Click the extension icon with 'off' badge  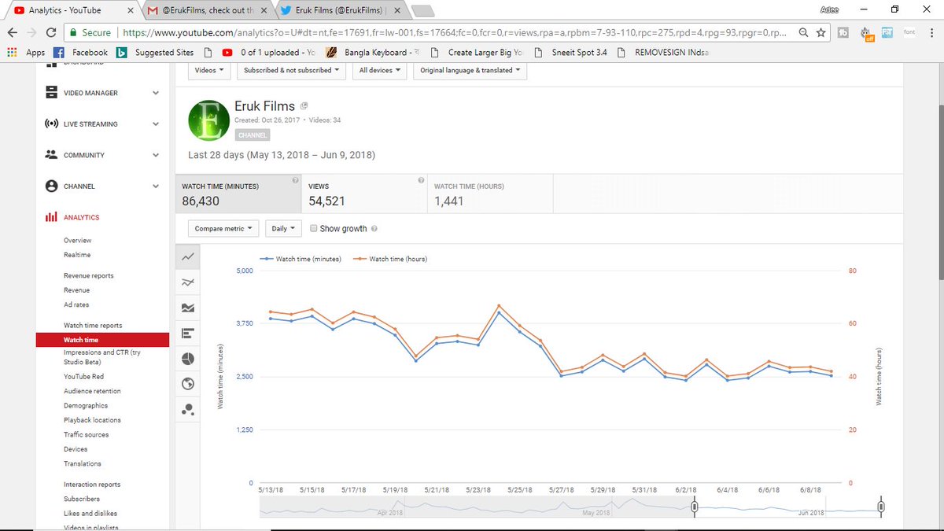(x=865, y=33)
